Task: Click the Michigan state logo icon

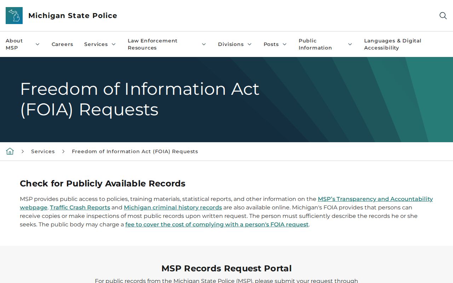Action: [14, 16]
